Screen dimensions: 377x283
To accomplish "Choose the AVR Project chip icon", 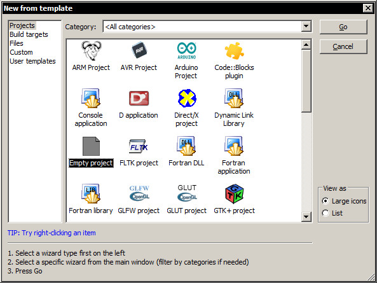I will 139,50.
